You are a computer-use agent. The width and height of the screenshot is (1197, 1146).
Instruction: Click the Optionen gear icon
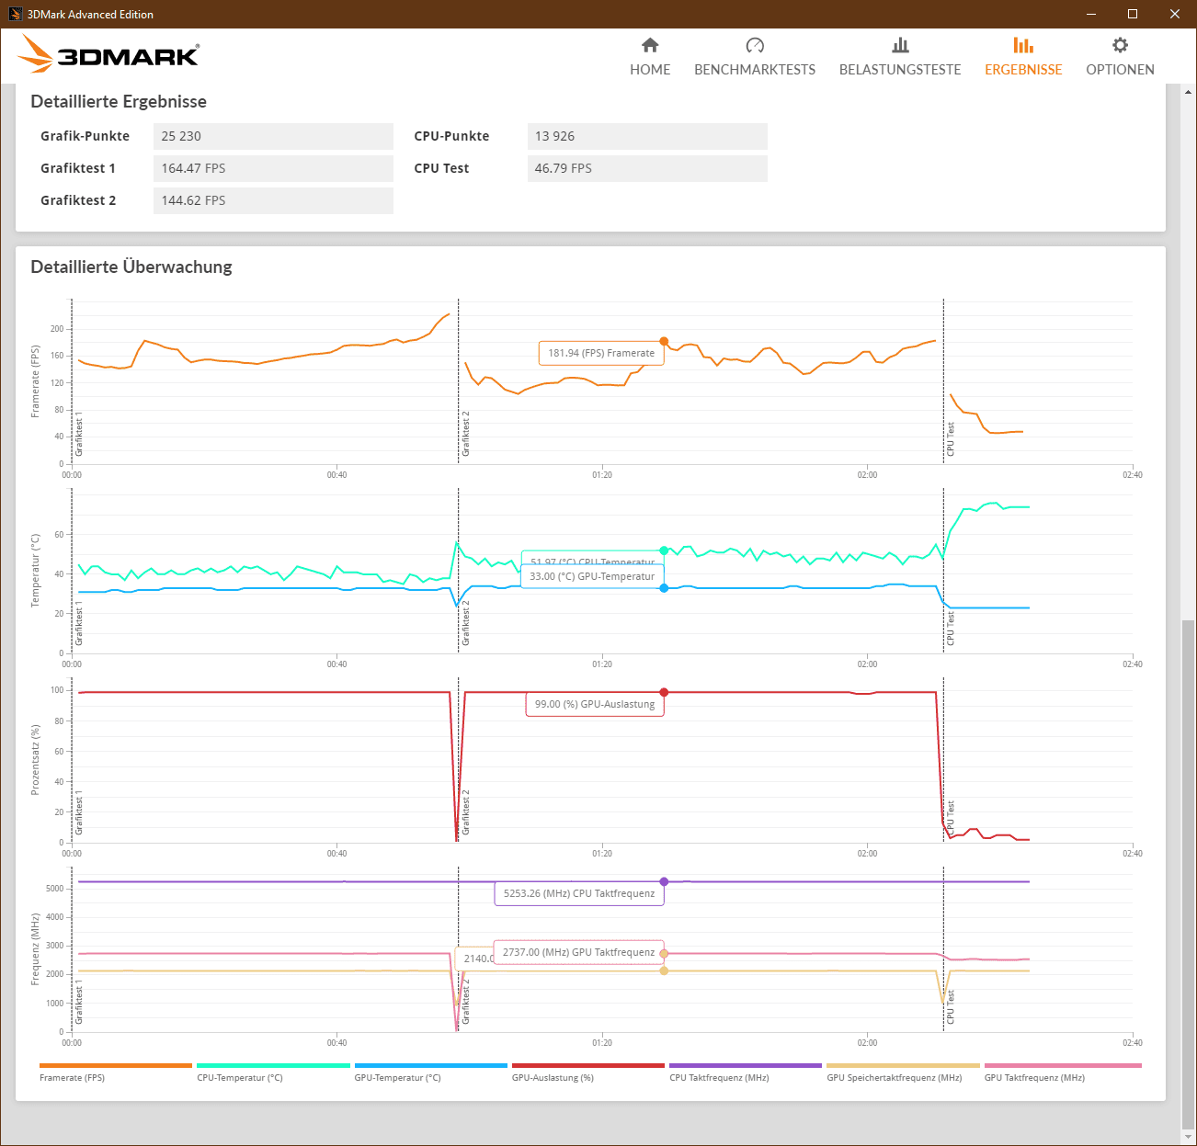pos(1120,45)
